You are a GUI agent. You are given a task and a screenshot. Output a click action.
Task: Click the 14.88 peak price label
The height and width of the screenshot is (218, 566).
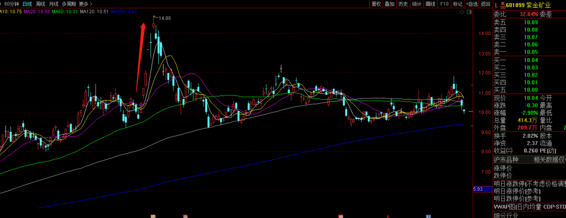point(165,18)
